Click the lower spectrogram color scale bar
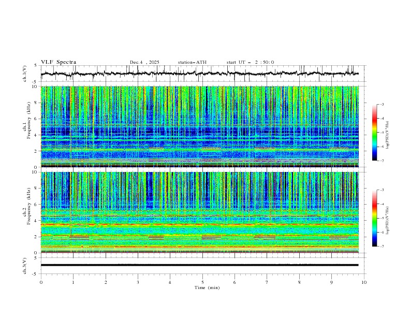 pos(374,218)
